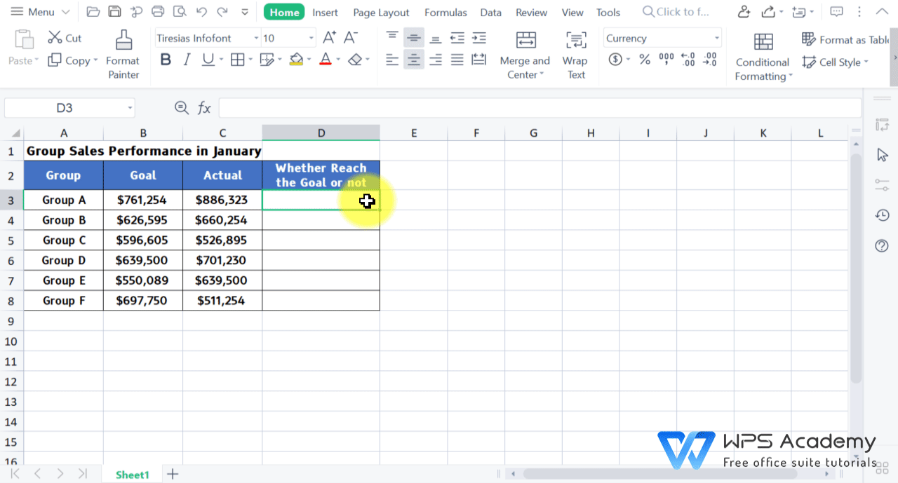The width and height of the screenshot is (898, 483).
Task: Apply the Percentage number format icon
Action: click(645, 60)
